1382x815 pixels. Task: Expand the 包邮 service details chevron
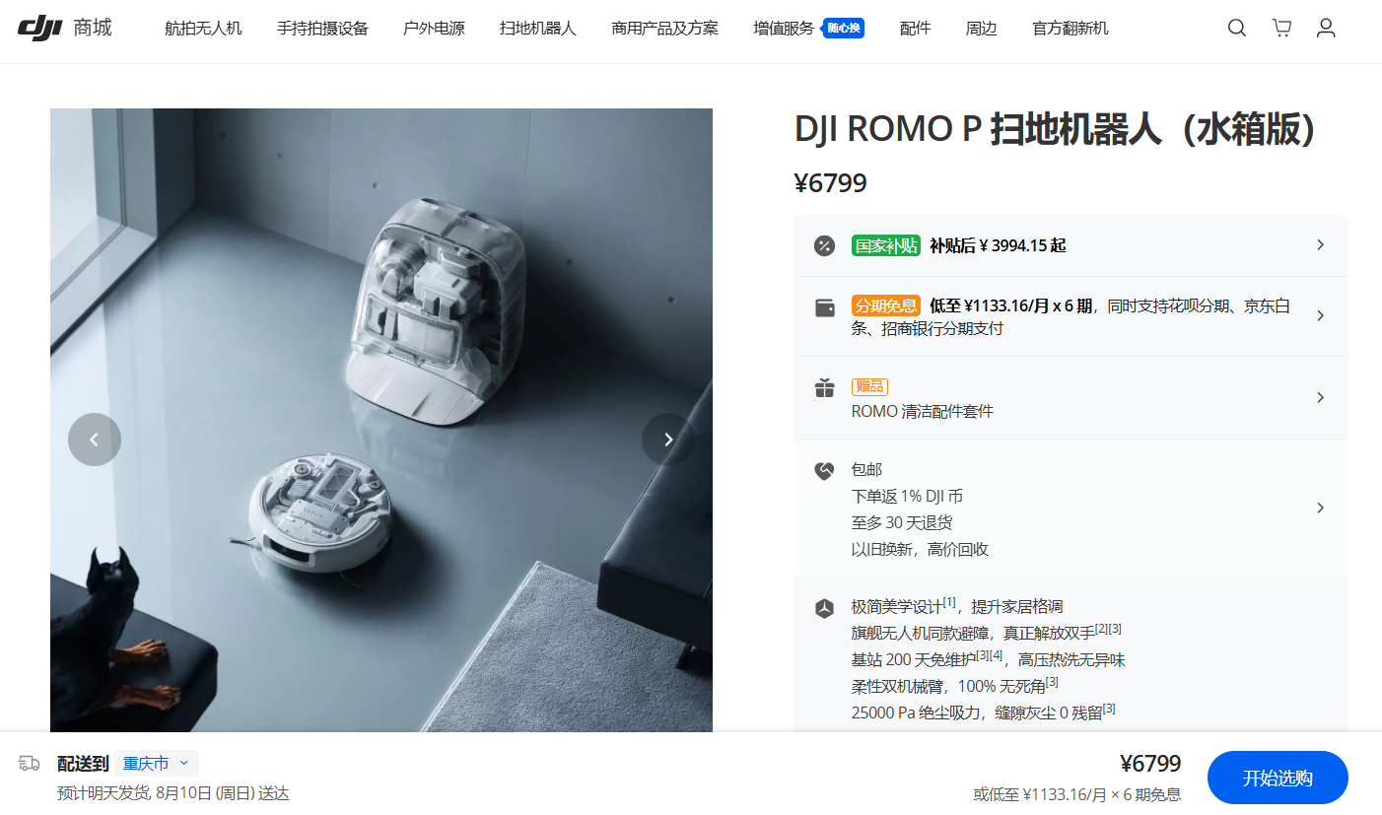[1321, 509]
